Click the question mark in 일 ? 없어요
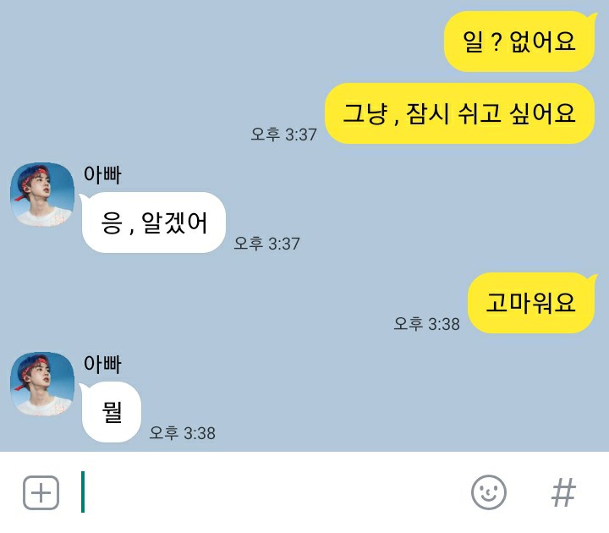609x533 pixels. pyautogui.click(x=497, y=42)
